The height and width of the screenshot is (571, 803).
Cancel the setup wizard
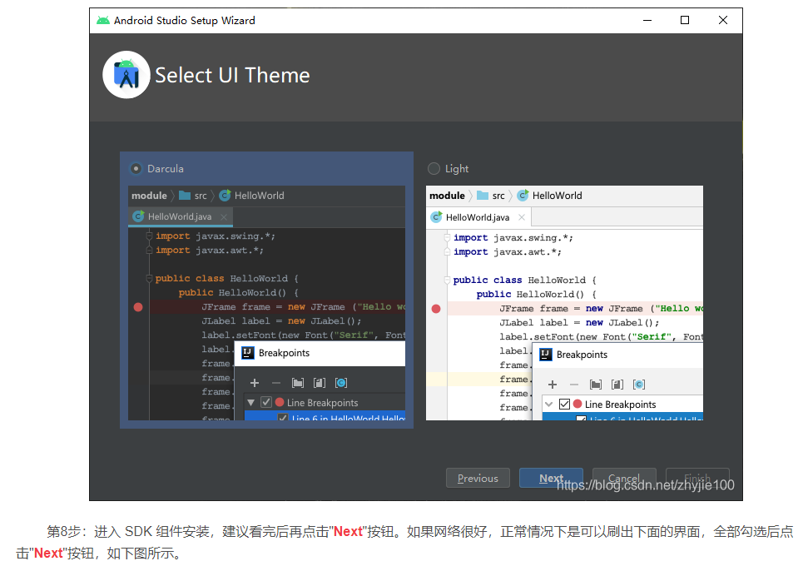(x=624, y=479)
